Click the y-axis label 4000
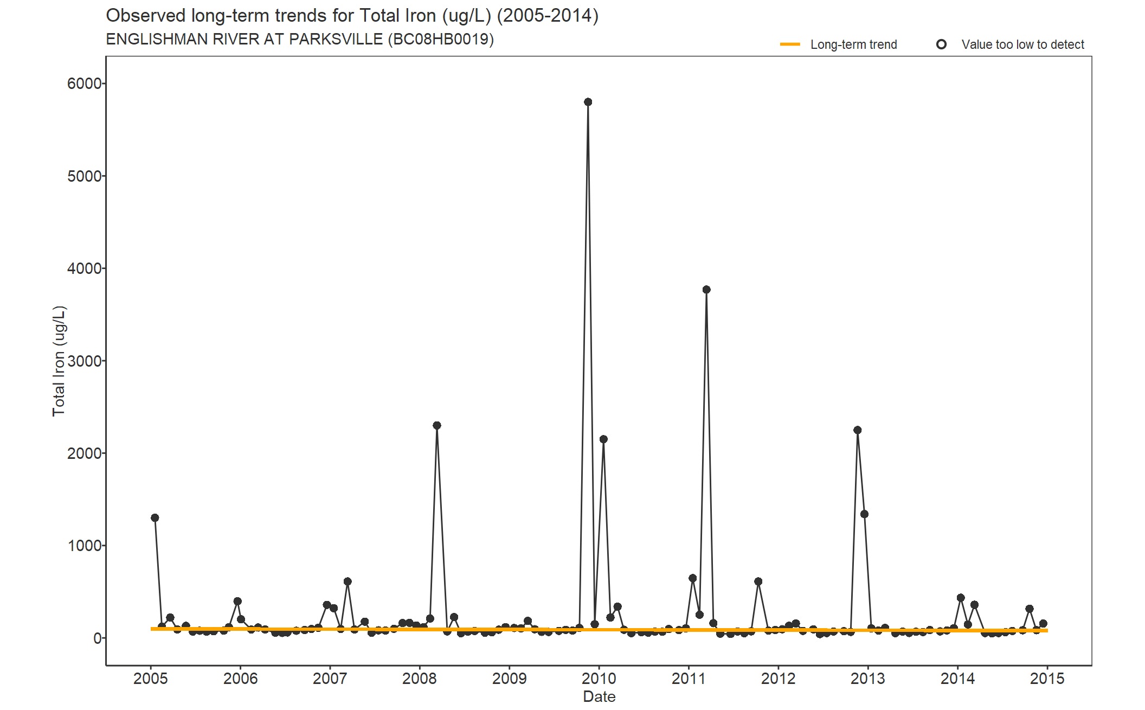 [x=84, y=268]
